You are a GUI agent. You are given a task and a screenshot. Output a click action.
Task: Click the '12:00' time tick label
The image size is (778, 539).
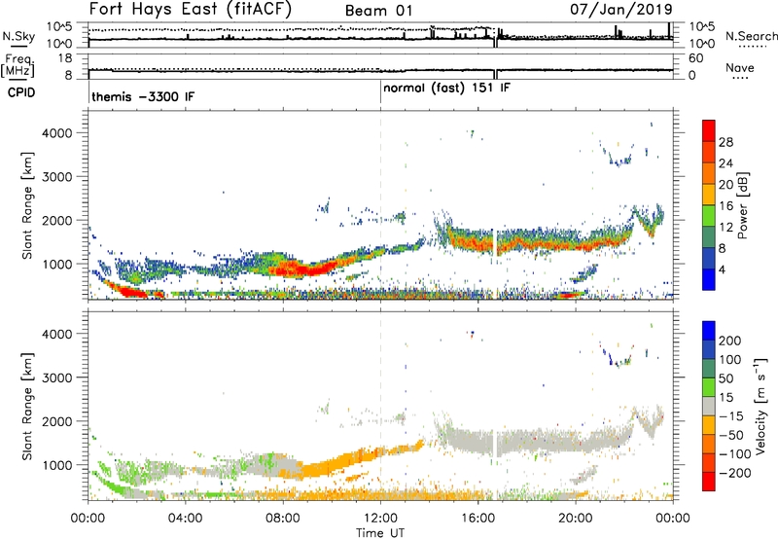[380, 519]
